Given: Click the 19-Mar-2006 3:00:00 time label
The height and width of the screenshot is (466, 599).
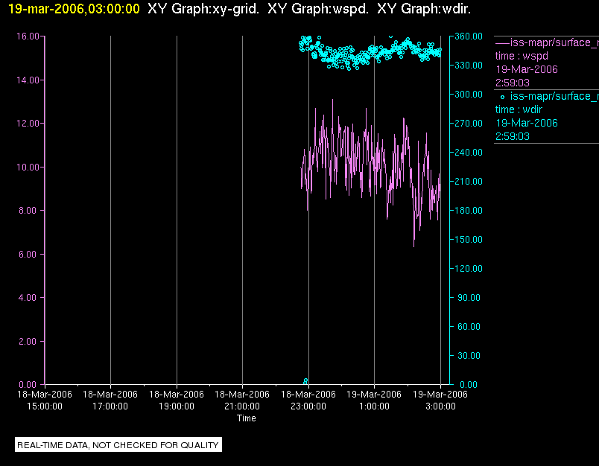Looking at the screenshot, I should (440, 400).
